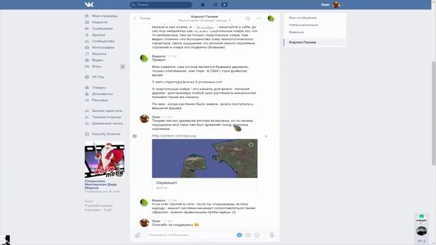Select the message via left-side marker icon

pos(135,136)
